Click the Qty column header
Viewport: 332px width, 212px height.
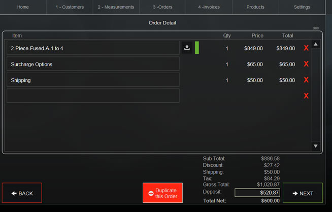[227, 36]
